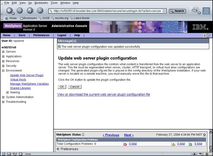Expand the Servers tree node
This screenshot has height=156, width=213.
coord(3,52)
